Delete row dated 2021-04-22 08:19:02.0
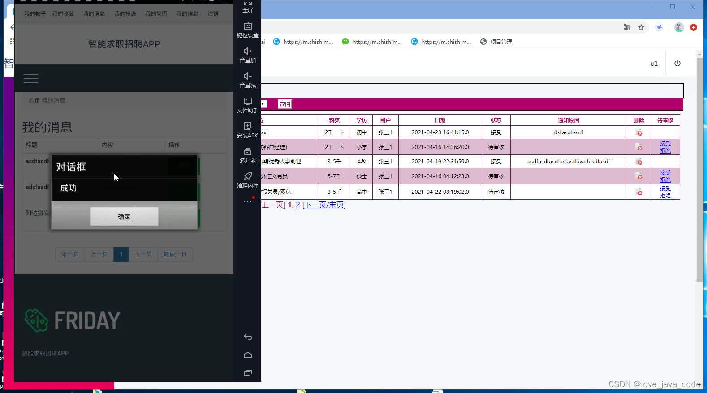The image size is (707, 393). (x=639, y=192)
